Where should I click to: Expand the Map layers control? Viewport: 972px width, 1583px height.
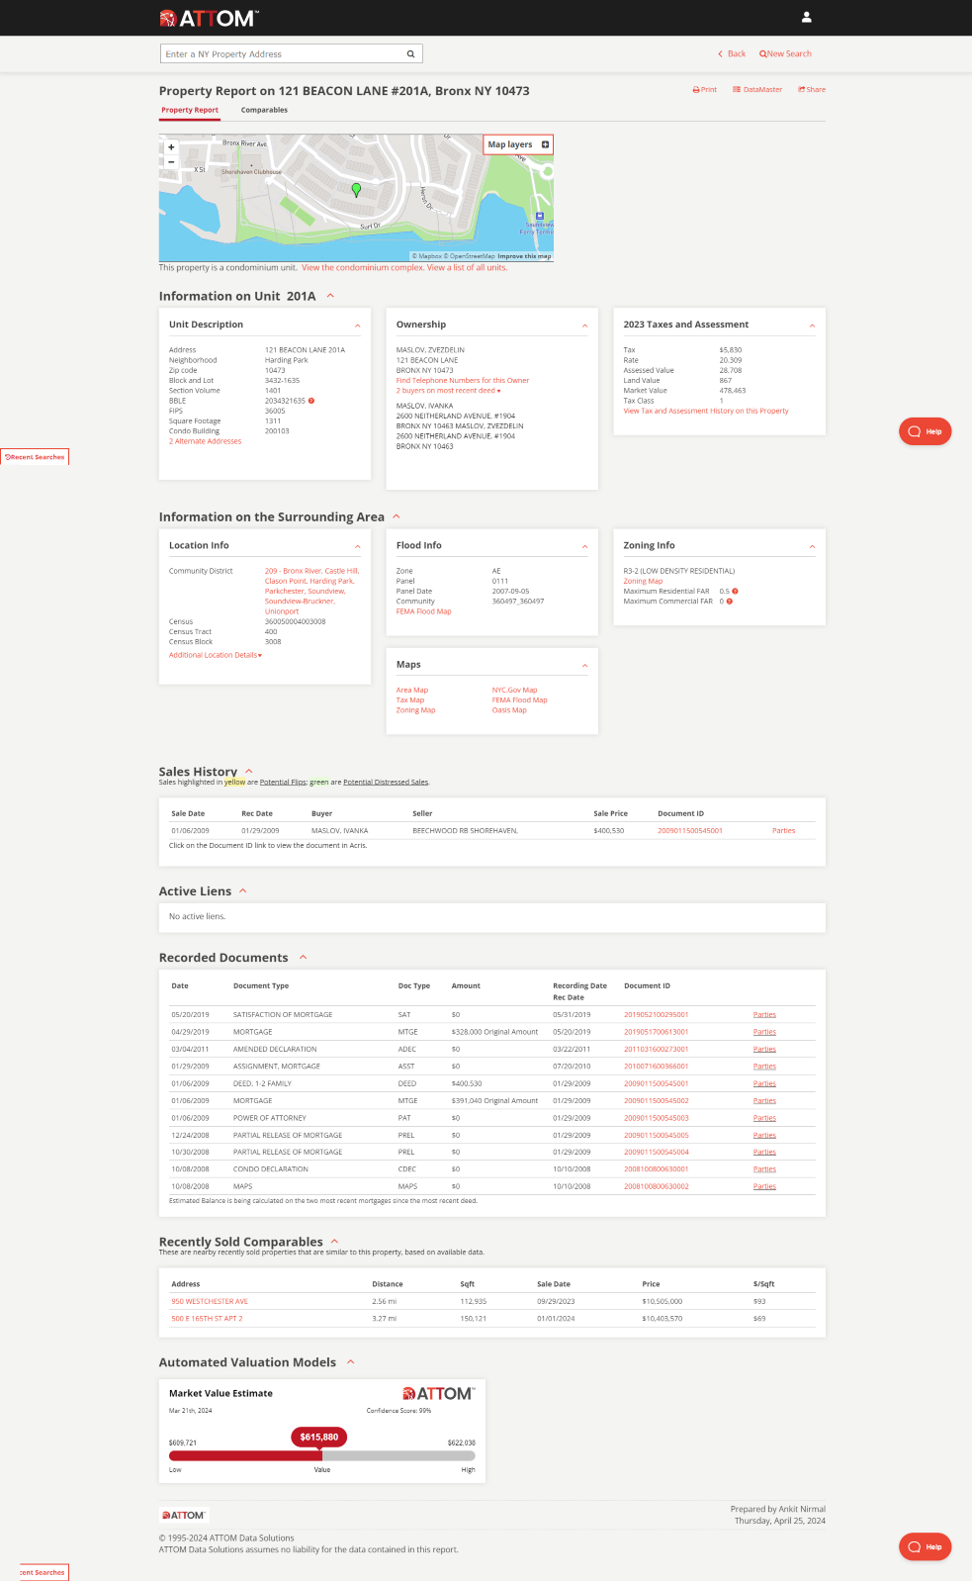coord(545,144)
